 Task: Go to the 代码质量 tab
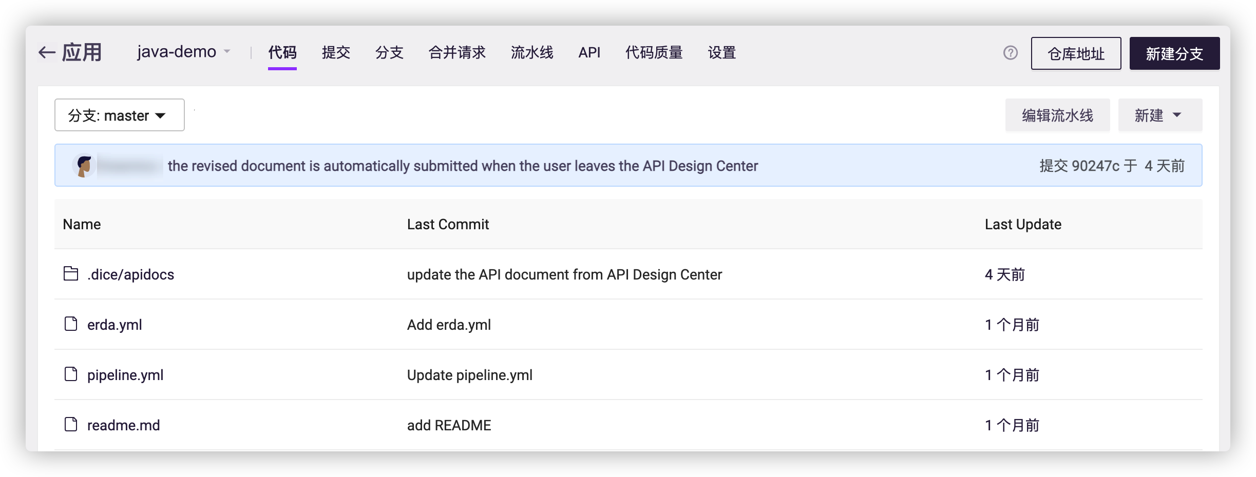pyautogui.click(x=654, y=52)
